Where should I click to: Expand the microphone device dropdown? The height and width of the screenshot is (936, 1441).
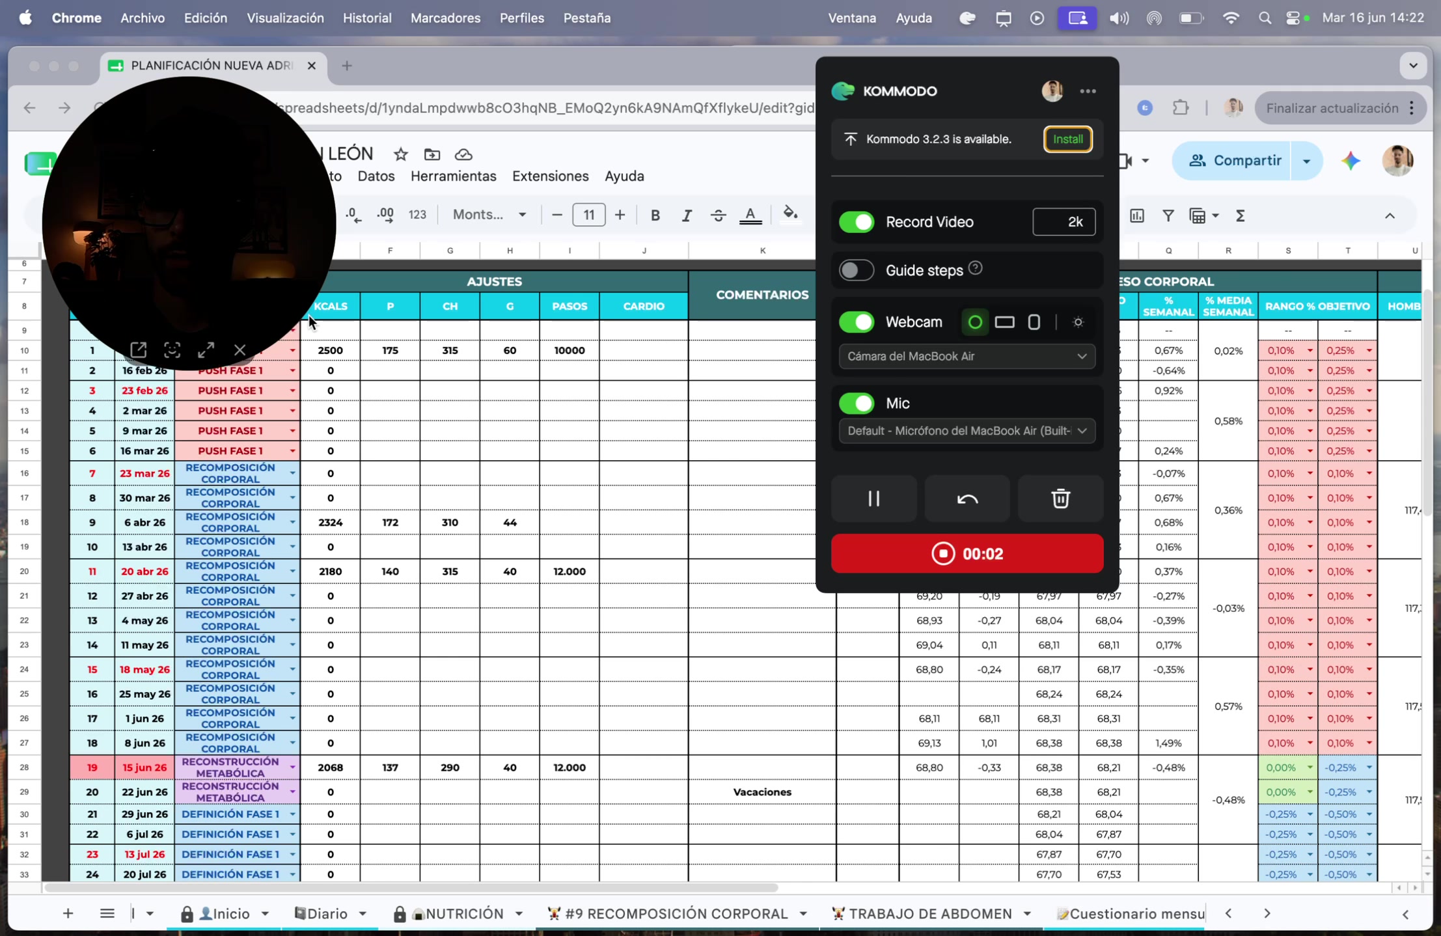coord(967,431)
